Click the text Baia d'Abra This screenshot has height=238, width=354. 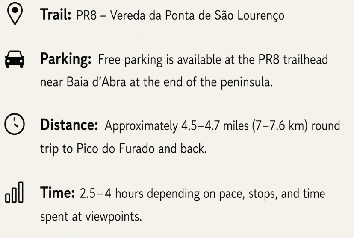(x=96, y=82)
